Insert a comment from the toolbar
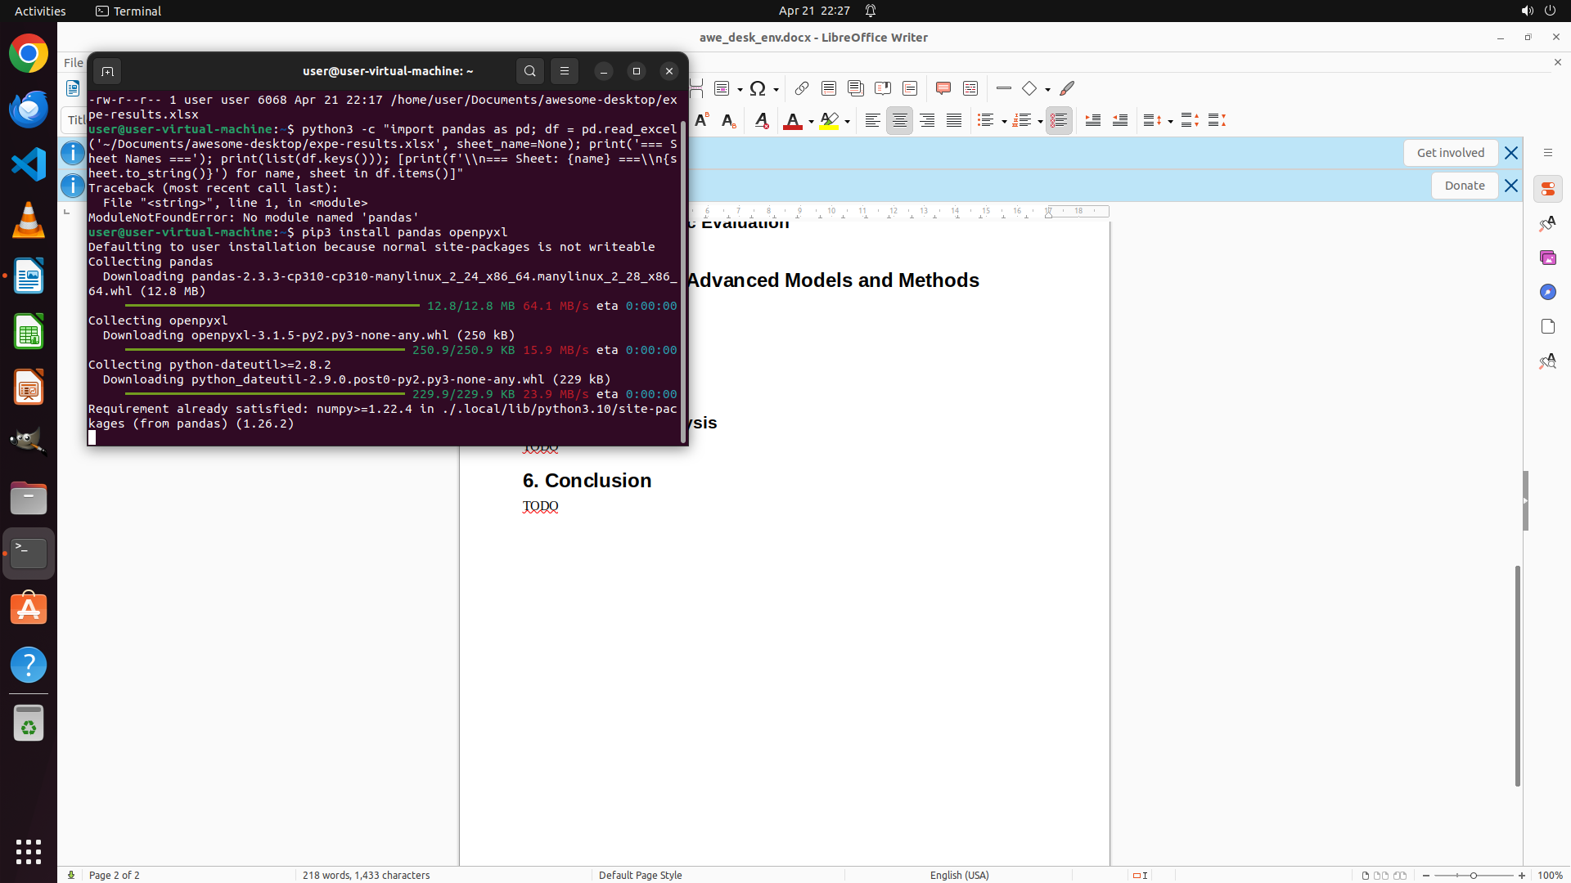This screenshot has width=1571, height=883. coord(943,88)
